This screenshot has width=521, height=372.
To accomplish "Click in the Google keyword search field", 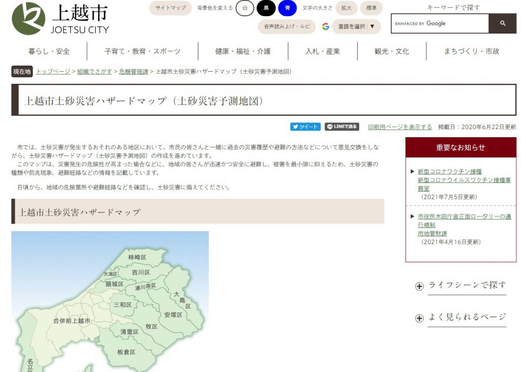I will click(440, 23).
